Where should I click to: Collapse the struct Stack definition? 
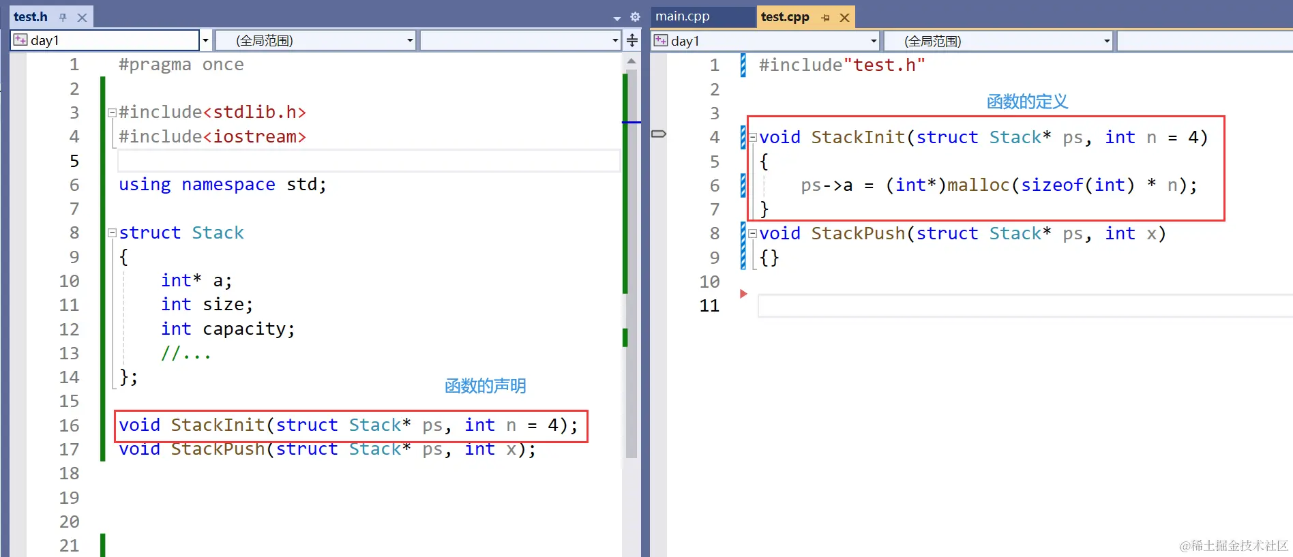(x=112, y=233)
